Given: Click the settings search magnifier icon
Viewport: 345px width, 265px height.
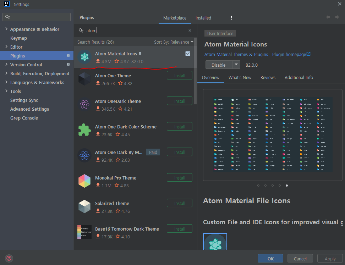Looking at the screenshot, I should 7,17.
